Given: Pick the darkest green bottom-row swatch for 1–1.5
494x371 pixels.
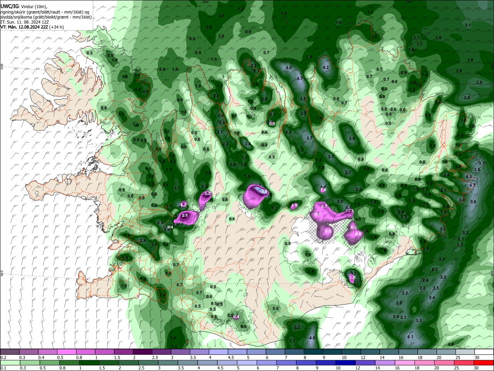Looking at the screenshot, I should point(89,362).
